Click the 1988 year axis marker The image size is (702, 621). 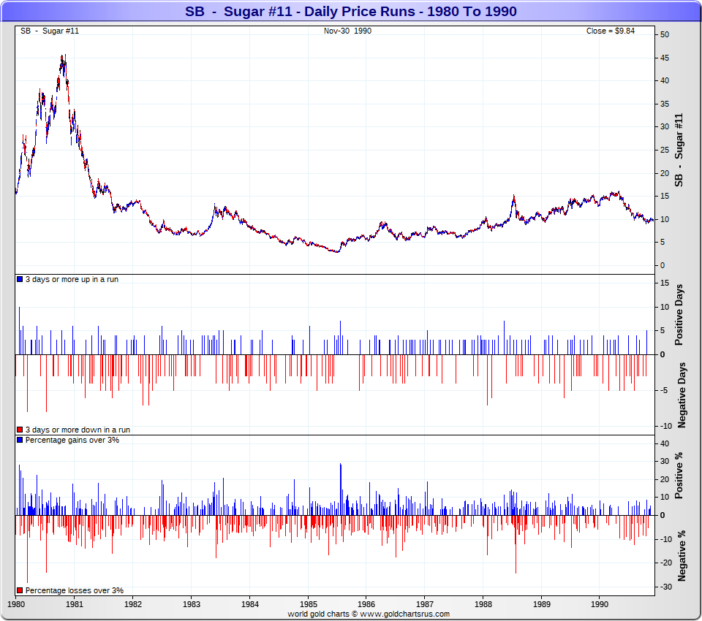483,605
